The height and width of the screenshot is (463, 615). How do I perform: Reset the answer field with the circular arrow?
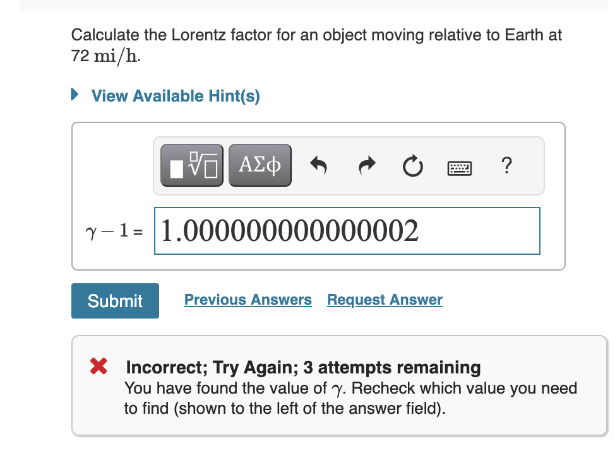coord(412,165)
